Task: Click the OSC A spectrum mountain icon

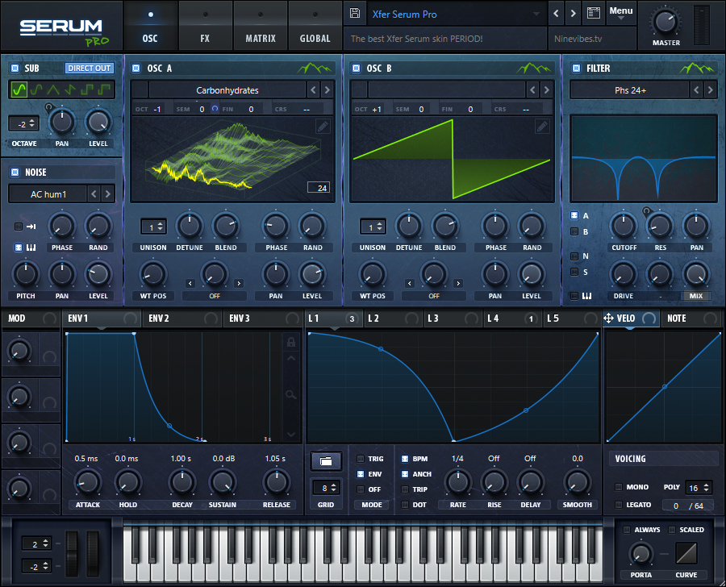Action: (315, 69)
